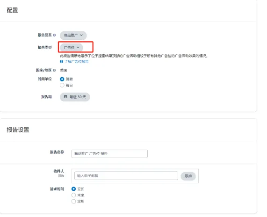This screenshot has width=267, height=217.
Task: Open the 了解广告位报告 link
Action: [x=76, y=61]
